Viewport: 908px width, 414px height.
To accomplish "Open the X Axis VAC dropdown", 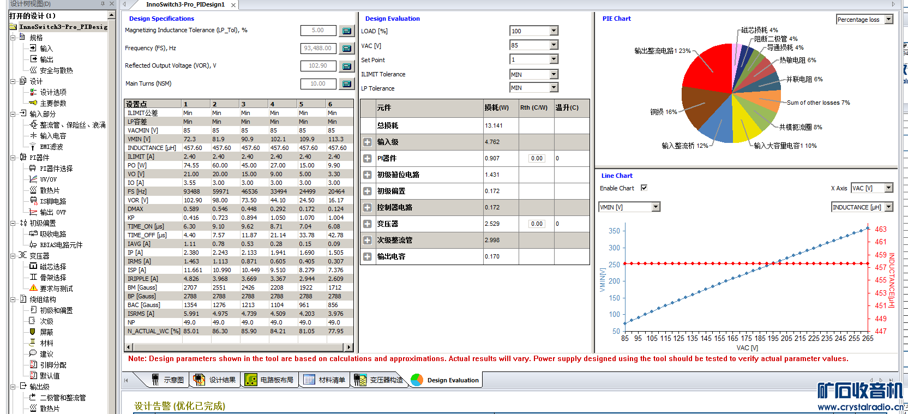I will point(888,188).
